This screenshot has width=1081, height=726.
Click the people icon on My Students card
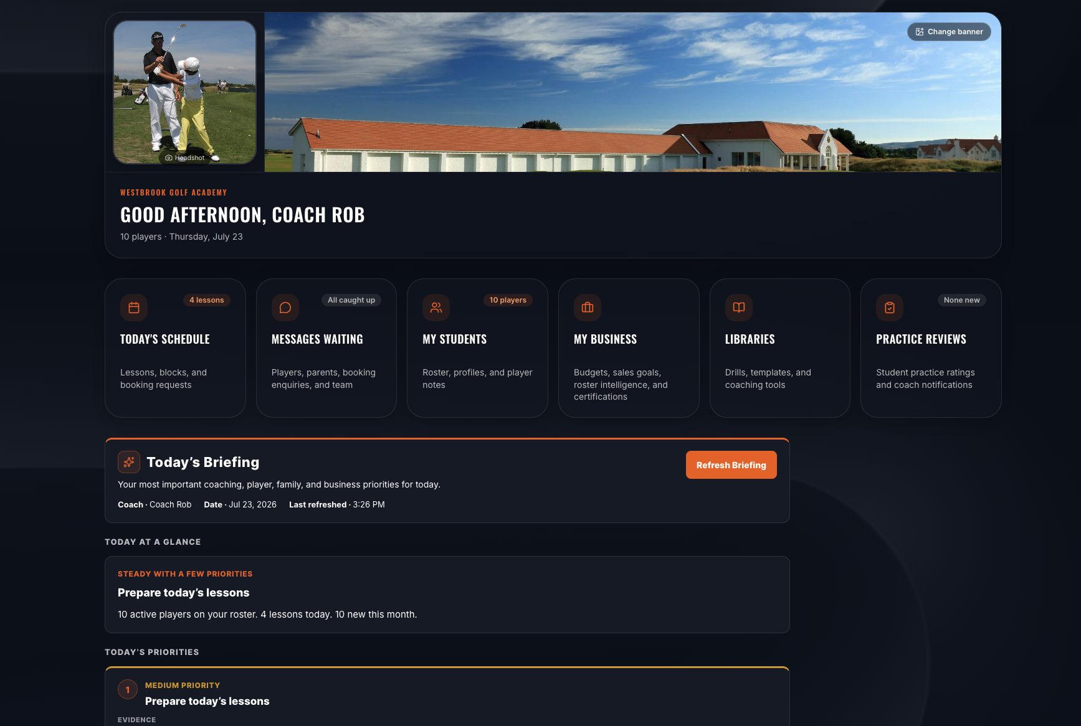click(436, 308)
